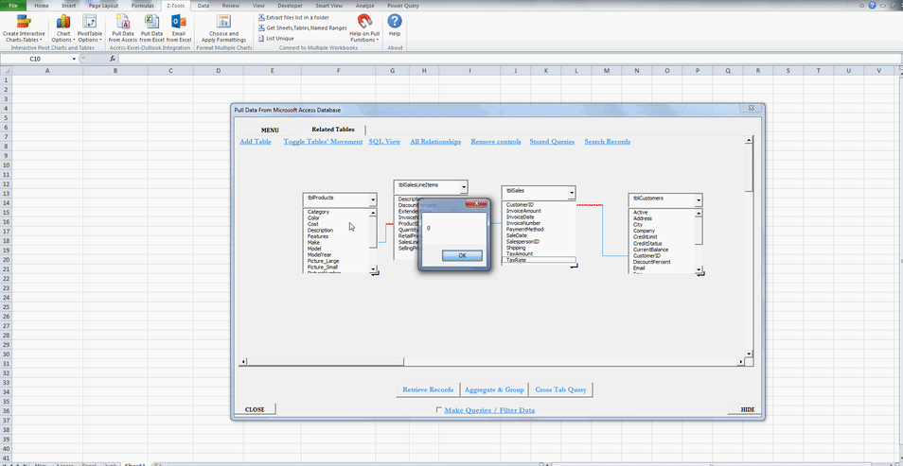Click the tblProducts field list scroll-down arrow
This screenshot has height=466, width=903.
[373, 269]
